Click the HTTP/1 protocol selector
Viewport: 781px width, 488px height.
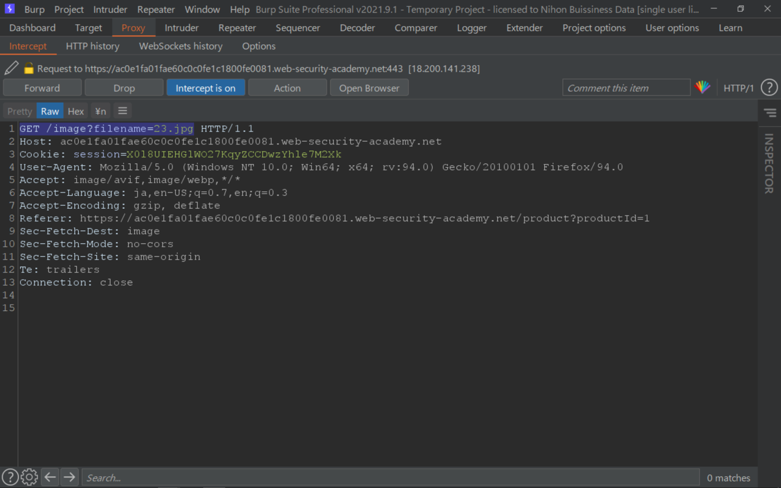[x=739, y=88]
